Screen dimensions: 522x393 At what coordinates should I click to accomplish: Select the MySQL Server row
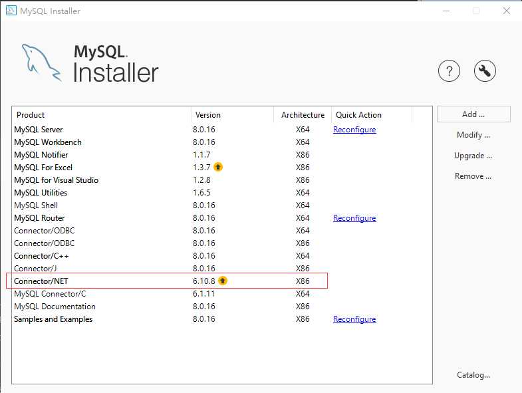tap(222, 130)
